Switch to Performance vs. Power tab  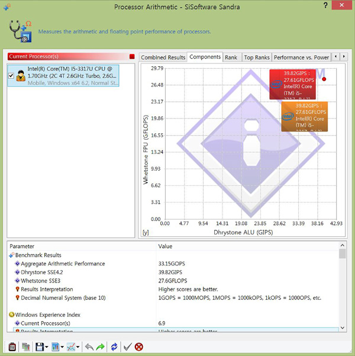(302, 57)
